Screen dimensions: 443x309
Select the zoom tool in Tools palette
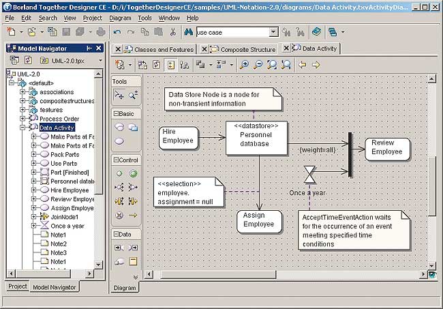tap(134, 95)
